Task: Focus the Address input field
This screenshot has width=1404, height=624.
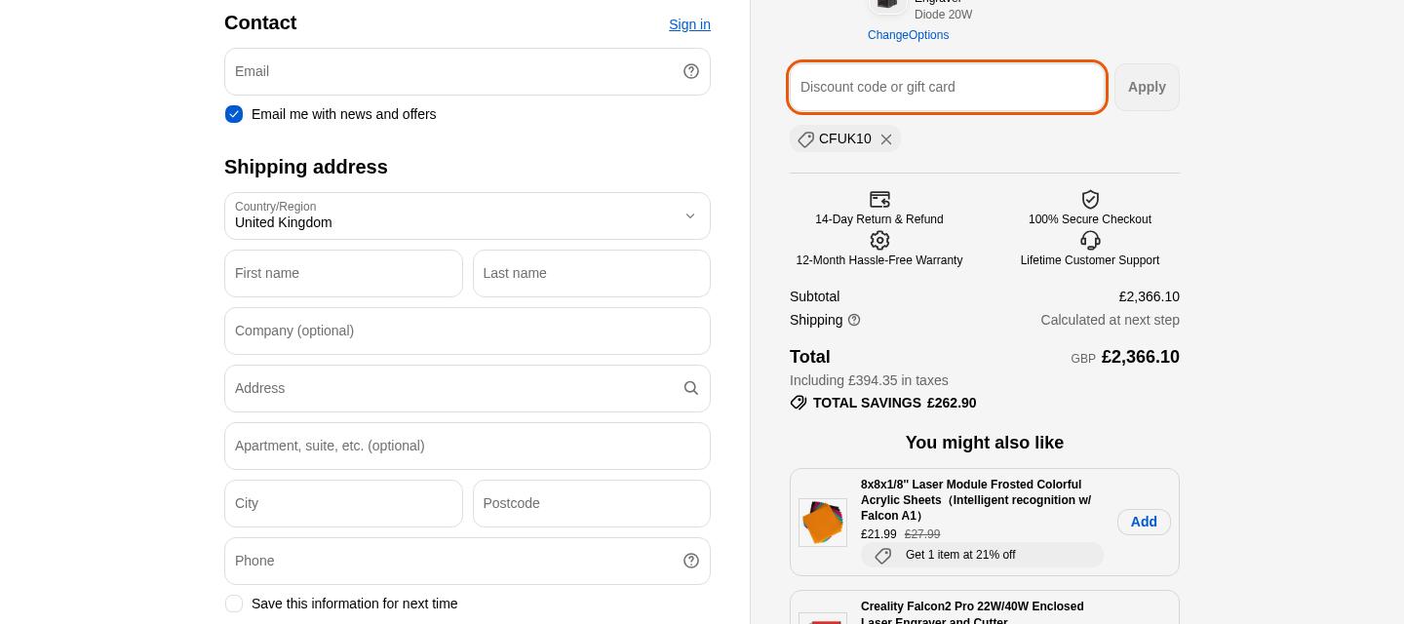Action: (x=467, y=388)
